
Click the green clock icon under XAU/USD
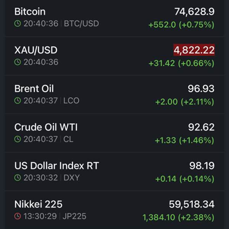[x=18, y=62]
